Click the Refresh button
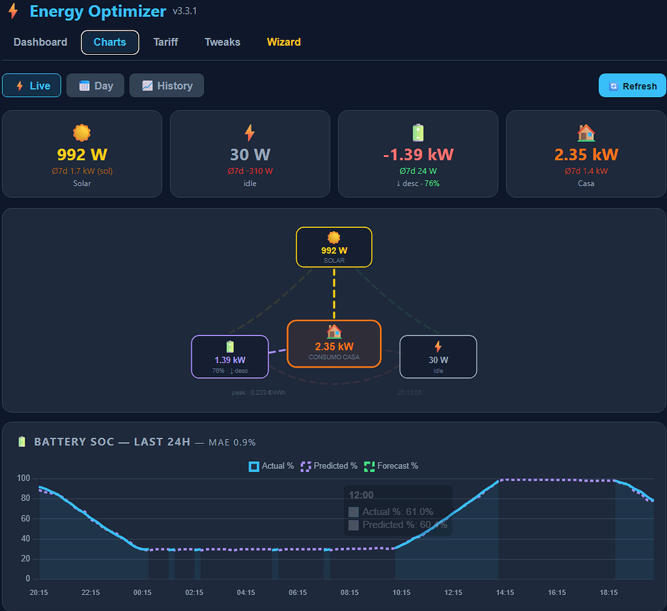Image resolution: width=667 pixels, height=611 pixels. (631, 85)
